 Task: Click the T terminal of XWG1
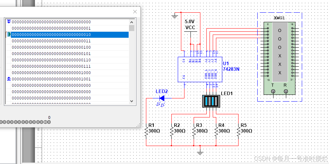pyautogui.click(x=273, y=91)
